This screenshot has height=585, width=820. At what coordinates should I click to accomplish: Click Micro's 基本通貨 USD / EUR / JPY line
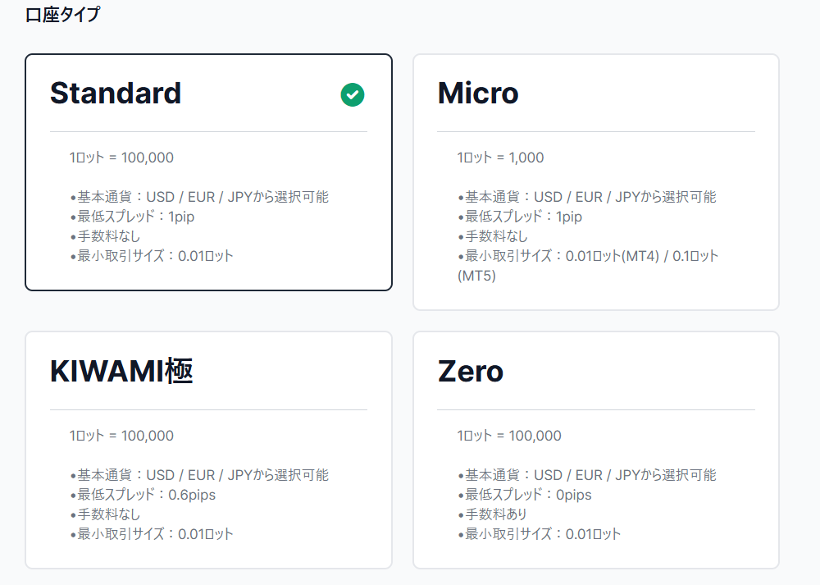(587, 197)
